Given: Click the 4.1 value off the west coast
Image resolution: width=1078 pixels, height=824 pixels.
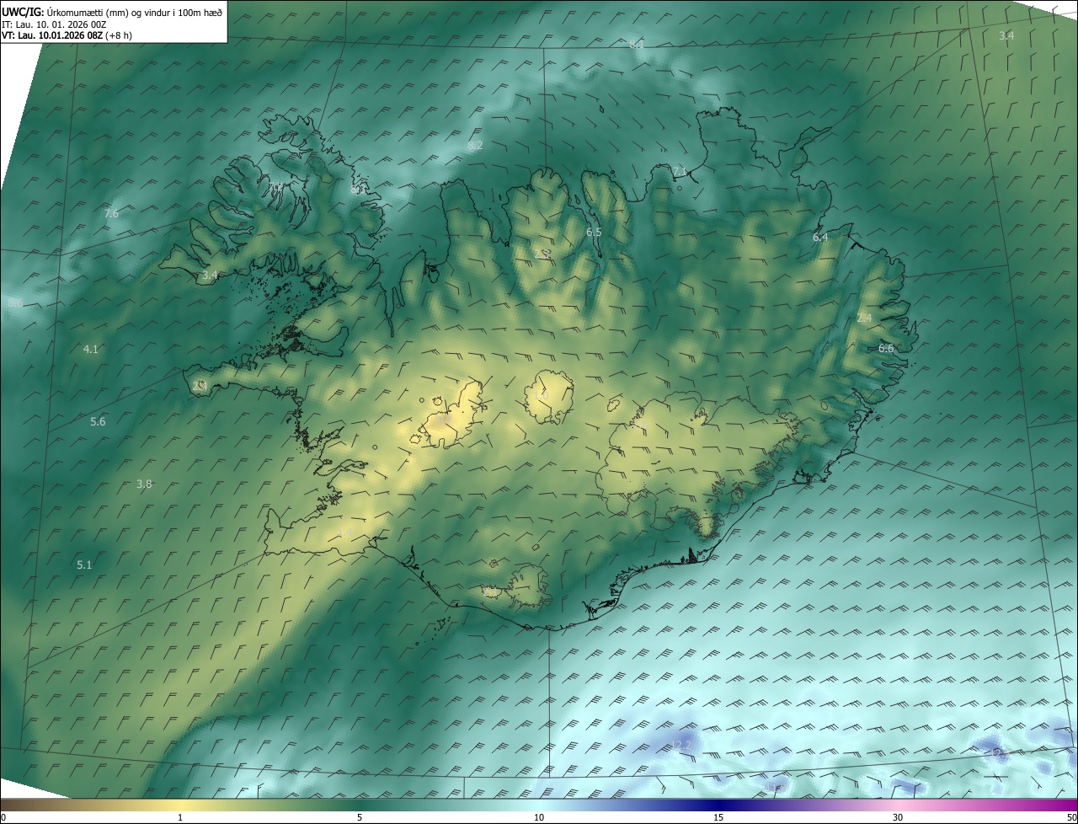Looking at the screenshot, I should (x=91, y=349).
